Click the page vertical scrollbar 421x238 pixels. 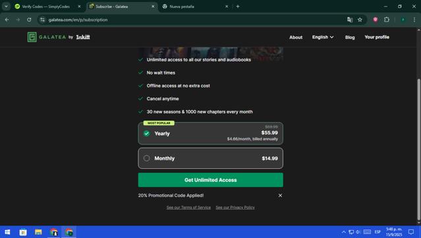point(418,150)
